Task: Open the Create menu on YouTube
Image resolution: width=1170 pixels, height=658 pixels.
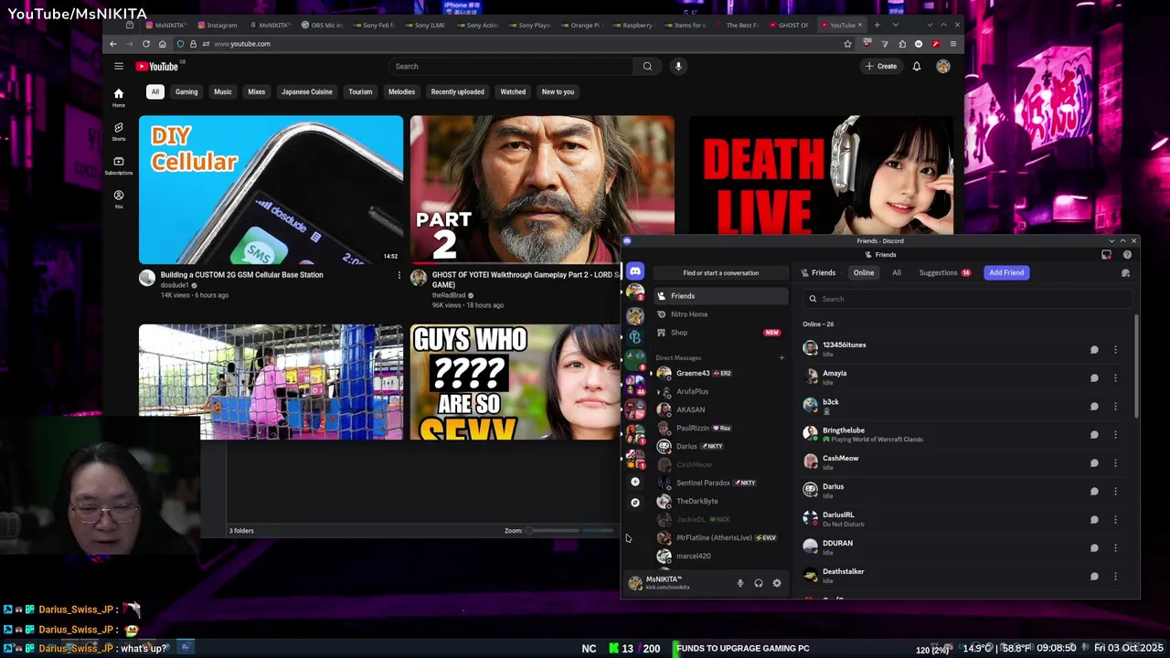Action: tap(881, 66)
